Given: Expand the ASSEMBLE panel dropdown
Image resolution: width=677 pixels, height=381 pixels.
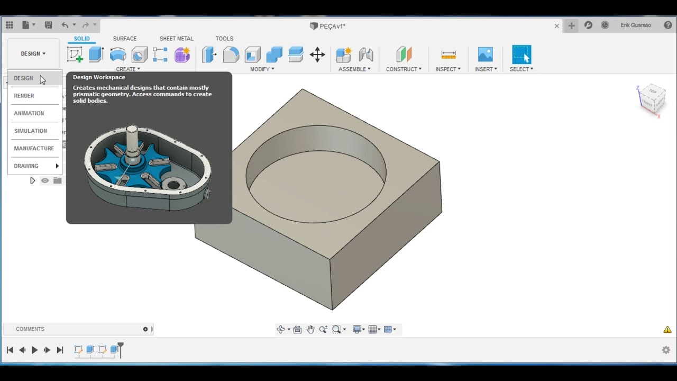Looking at the screenshot, I should (x=354, y=69).
